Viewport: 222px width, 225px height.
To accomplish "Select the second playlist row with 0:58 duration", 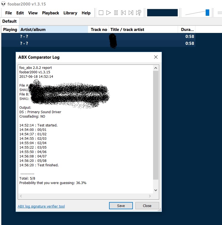I will [98, 43].
